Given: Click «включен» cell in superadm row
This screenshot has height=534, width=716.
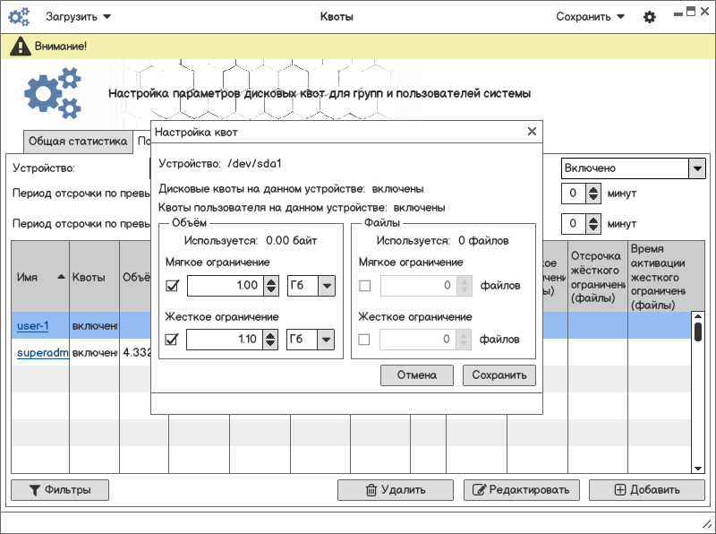Looking at the screenshot, I should click(95, 353).
